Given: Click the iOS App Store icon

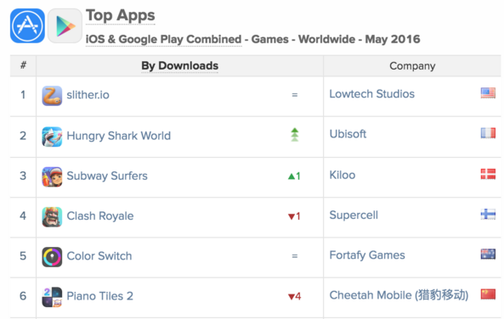Looking at the screenshot, I should point(27,25).
